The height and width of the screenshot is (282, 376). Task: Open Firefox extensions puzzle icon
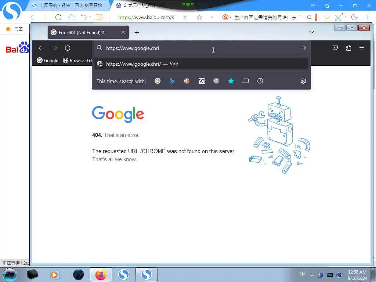click(349, 48)
